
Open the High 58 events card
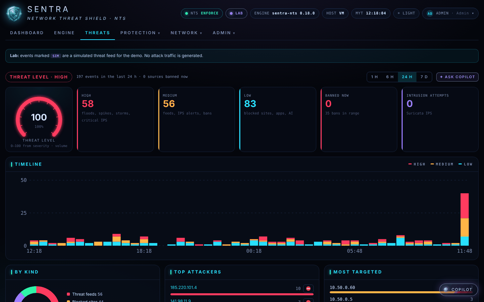115,119
